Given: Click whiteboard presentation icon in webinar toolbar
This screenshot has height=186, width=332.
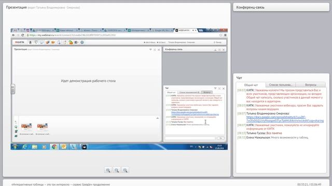Looking at the screenshot, I should (36, 42).
